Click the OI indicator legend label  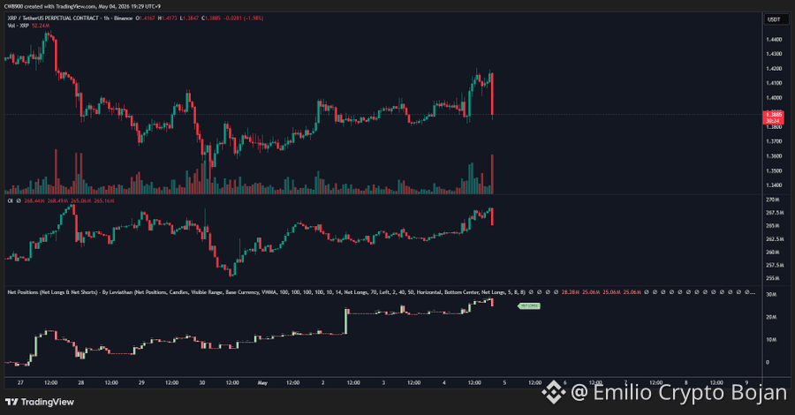[10, 200]
